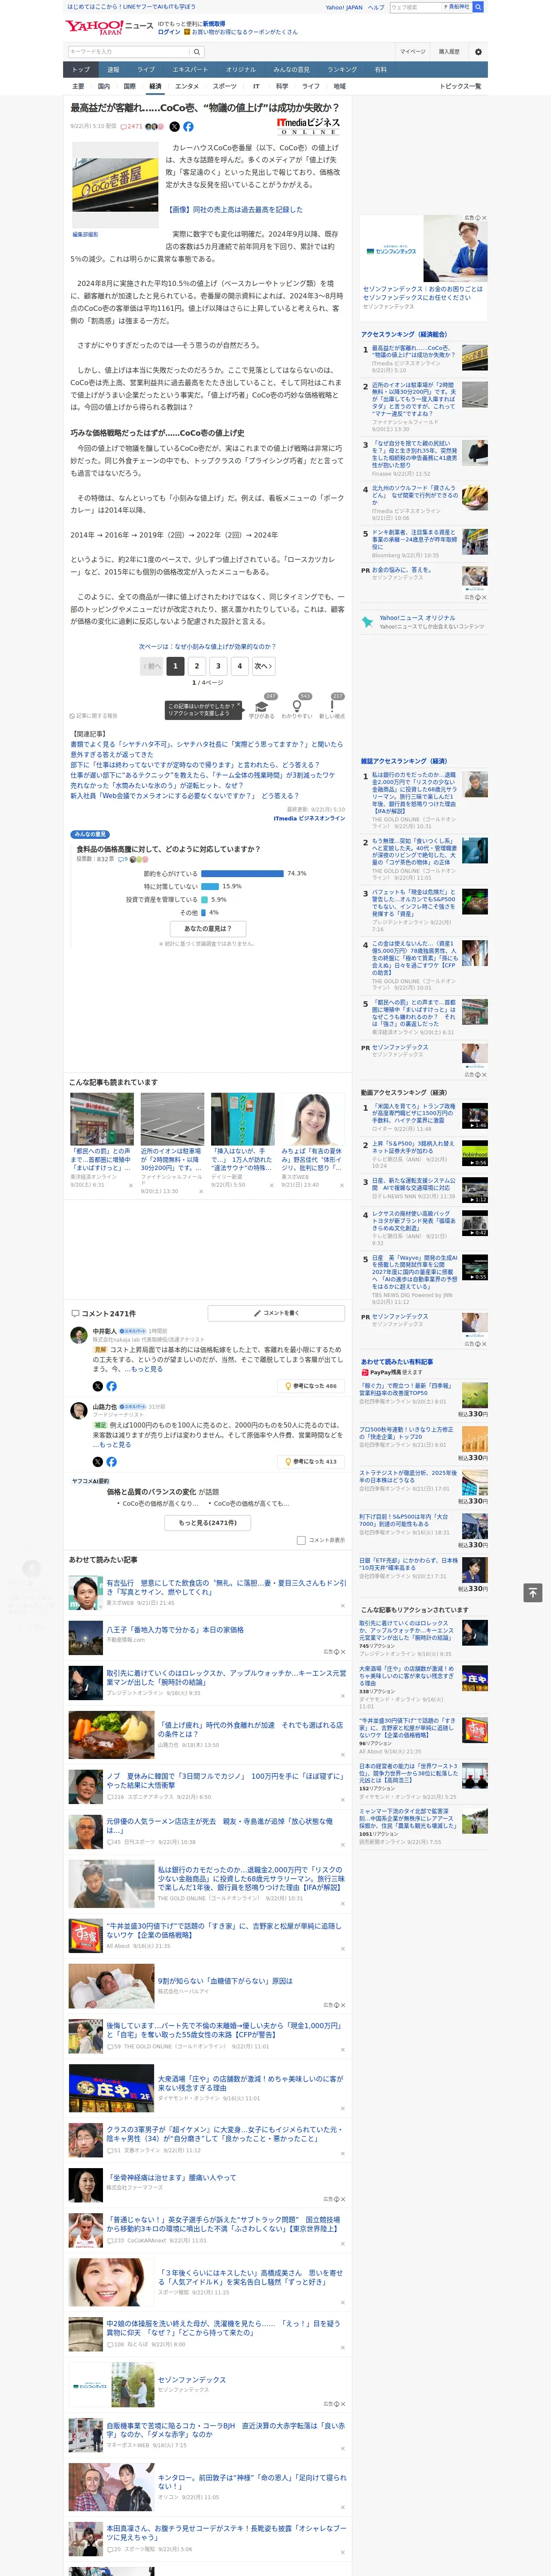Close the reaction tooltip popup
The width and height of the screenshot is (551, 2576).
[x=238, y=705]
